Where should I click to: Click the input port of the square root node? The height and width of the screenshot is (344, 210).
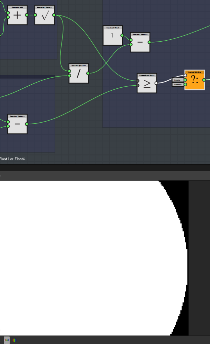click(35, 15)
